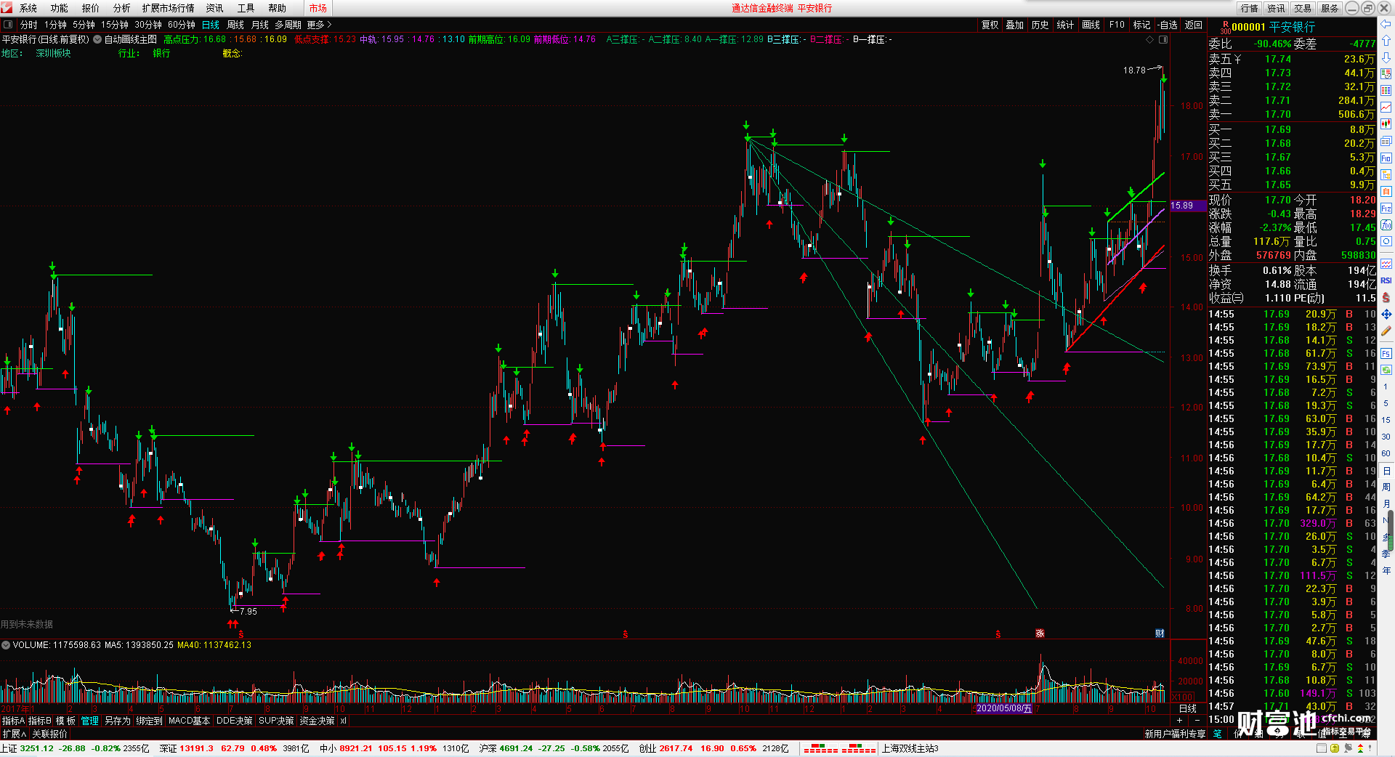Click the RSI indicator sidebar icon
The height and width of the screenshot is (757, 1395).
tap(1386, 280)
